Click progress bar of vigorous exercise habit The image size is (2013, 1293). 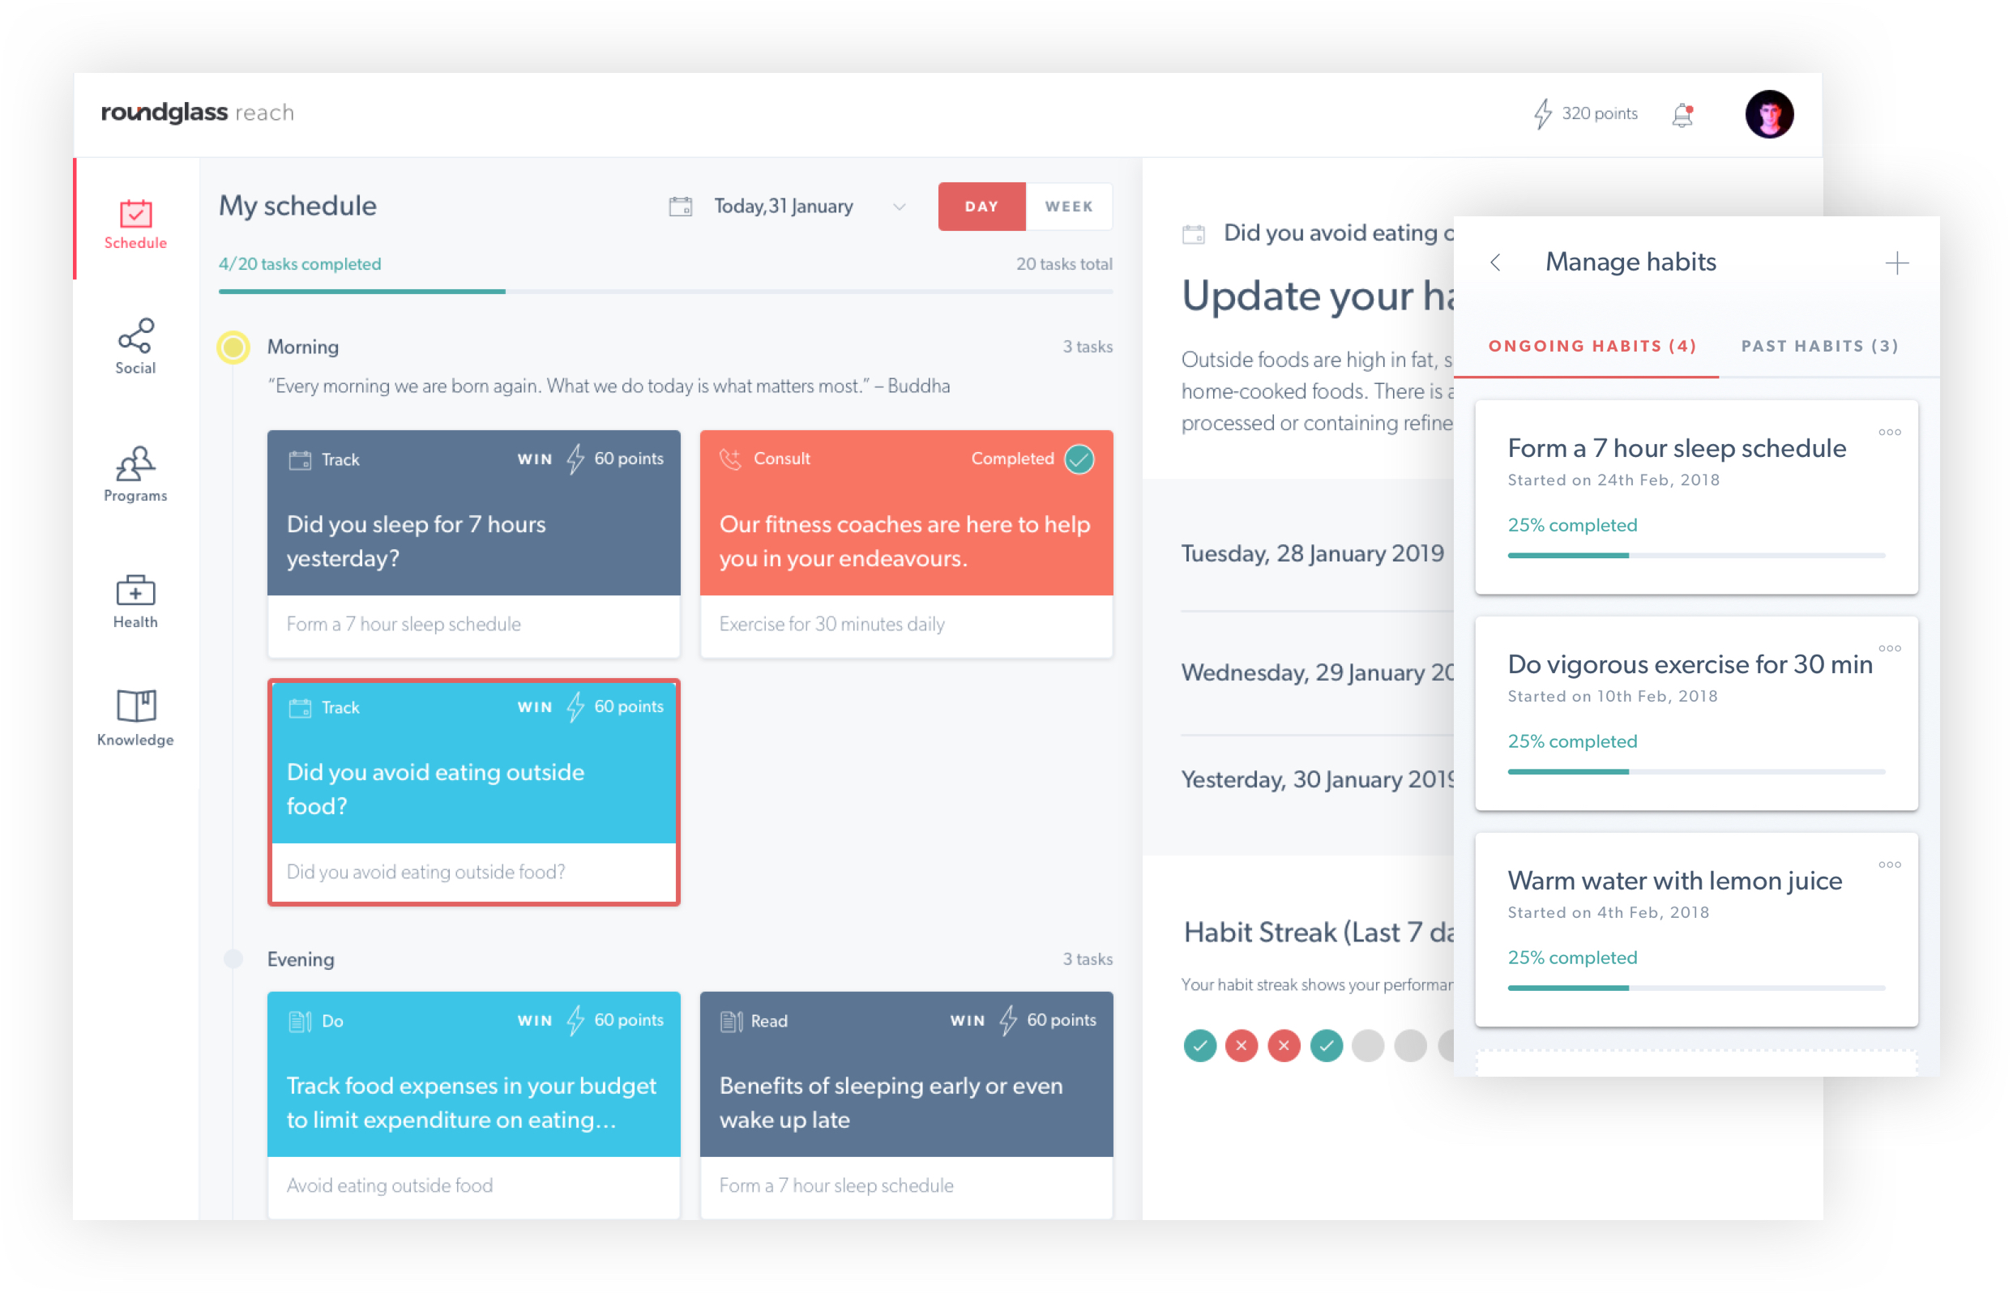point(1695,770)
